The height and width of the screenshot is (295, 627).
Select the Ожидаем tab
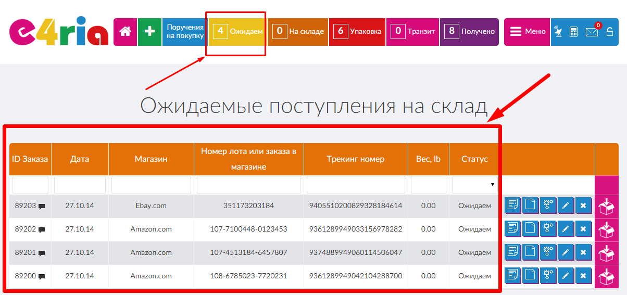[237, 32]
